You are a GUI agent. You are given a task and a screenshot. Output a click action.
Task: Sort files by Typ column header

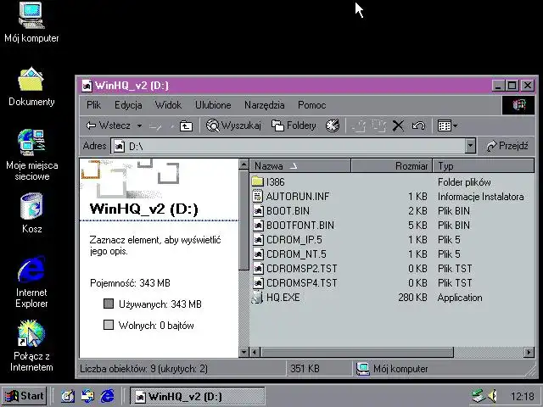tap(483, 166)
